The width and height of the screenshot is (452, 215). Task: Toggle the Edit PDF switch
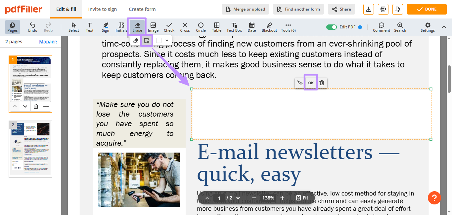click(x=332, y=27)
